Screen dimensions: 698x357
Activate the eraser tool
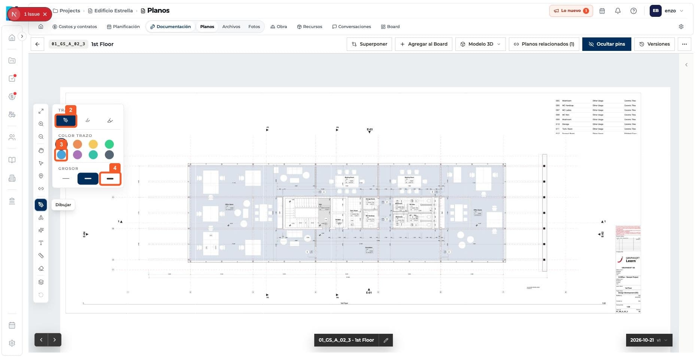coord(41,268)
